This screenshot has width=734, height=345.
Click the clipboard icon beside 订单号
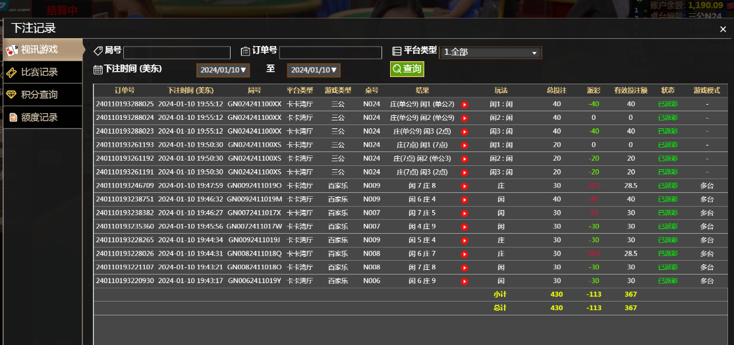pyautogui.click(x=245, y=51)
